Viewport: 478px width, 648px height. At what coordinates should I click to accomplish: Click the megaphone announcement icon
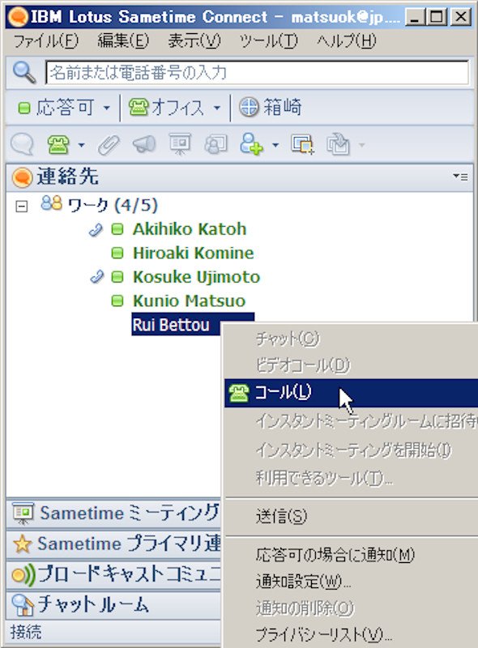144,145
